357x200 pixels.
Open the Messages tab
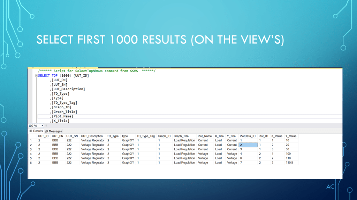click(x=55, y=131)
